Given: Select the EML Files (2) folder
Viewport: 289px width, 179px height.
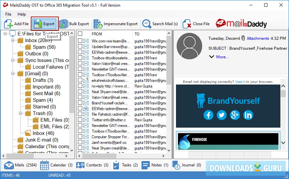Looking at the screenshot, I should tap(51, 127).
